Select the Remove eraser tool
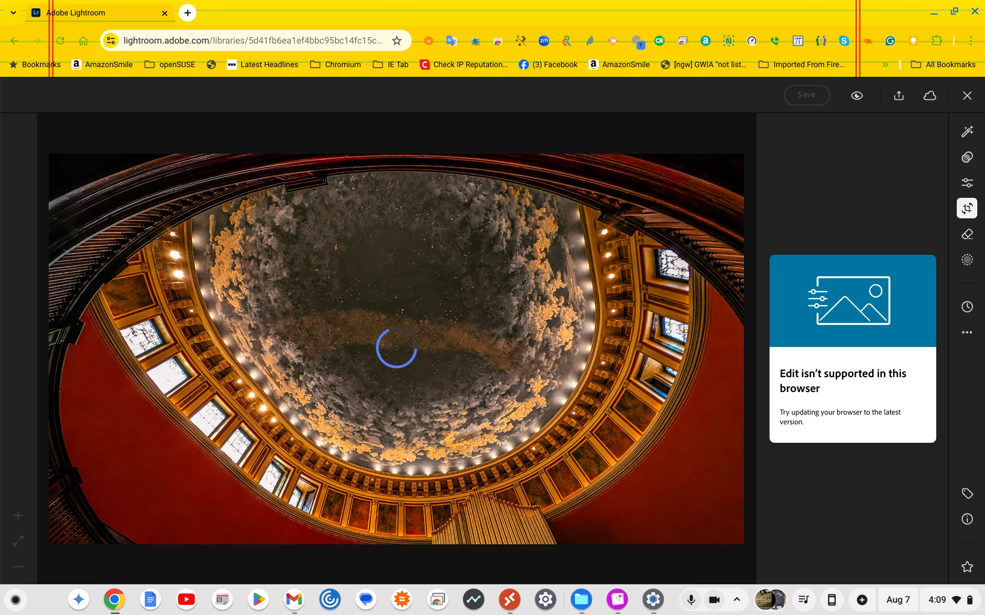This screenshot has height=615, width=985. point(967,234)
